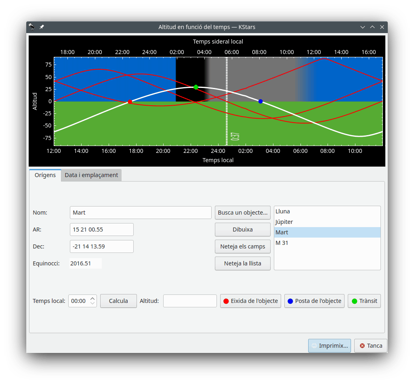Click the KStars telescope icon in title bar
The width and height of the screenshot is (414, 384).
tap(32, 27)
